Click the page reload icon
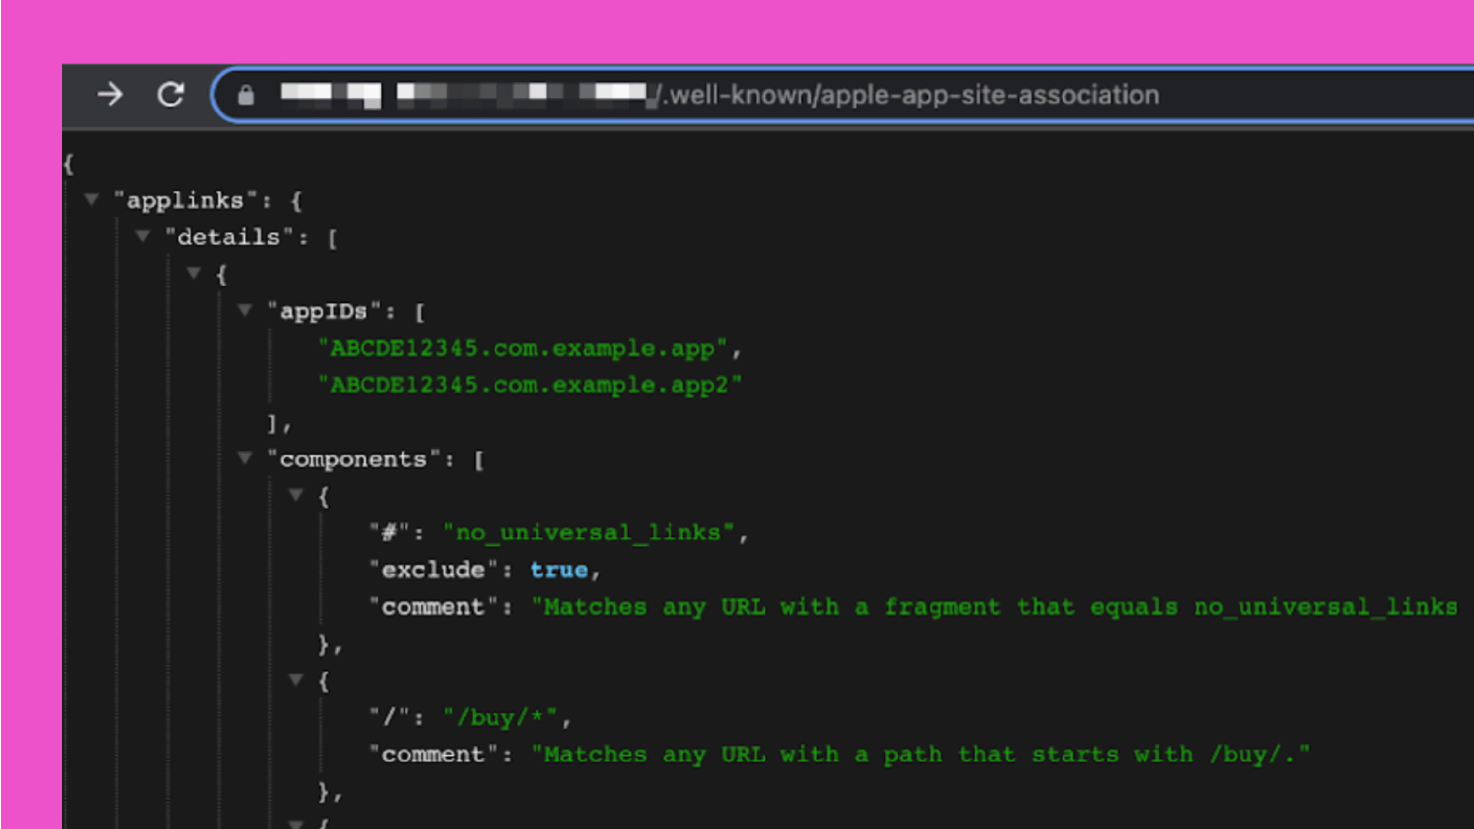Image resolution: width=1474 pixels, height=829 pixels. pos(170,94)
